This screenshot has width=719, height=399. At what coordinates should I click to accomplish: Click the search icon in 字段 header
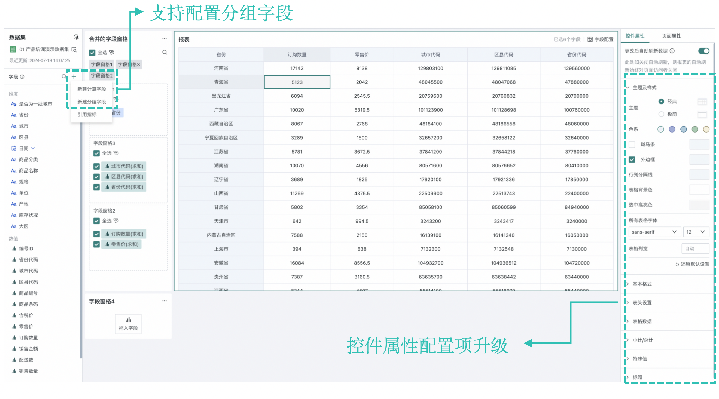(64, 76)
